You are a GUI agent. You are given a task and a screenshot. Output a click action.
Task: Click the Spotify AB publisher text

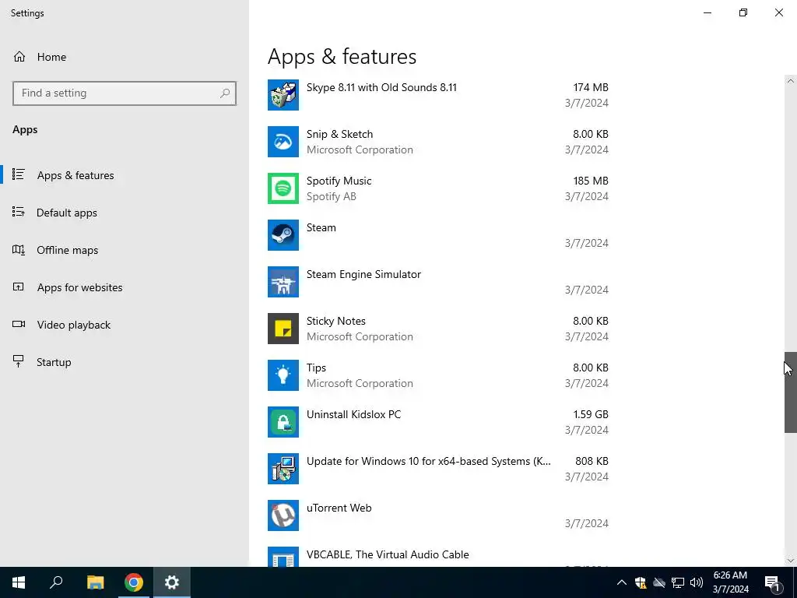tap(332, 196)
